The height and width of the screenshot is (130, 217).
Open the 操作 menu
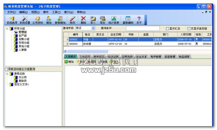tap(46, 12)
